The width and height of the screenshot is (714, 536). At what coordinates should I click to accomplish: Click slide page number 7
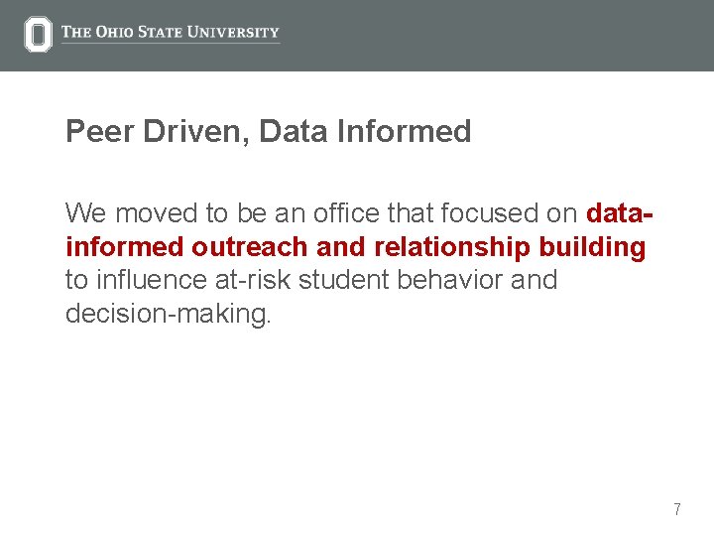(x=677, y=508)
